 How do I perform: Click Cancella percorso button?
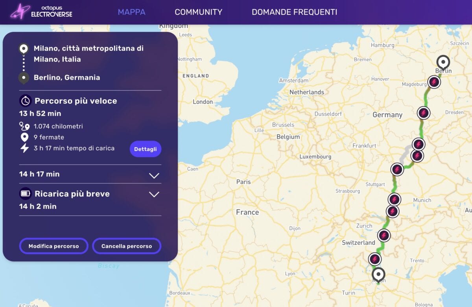click(x=127, y=246)
